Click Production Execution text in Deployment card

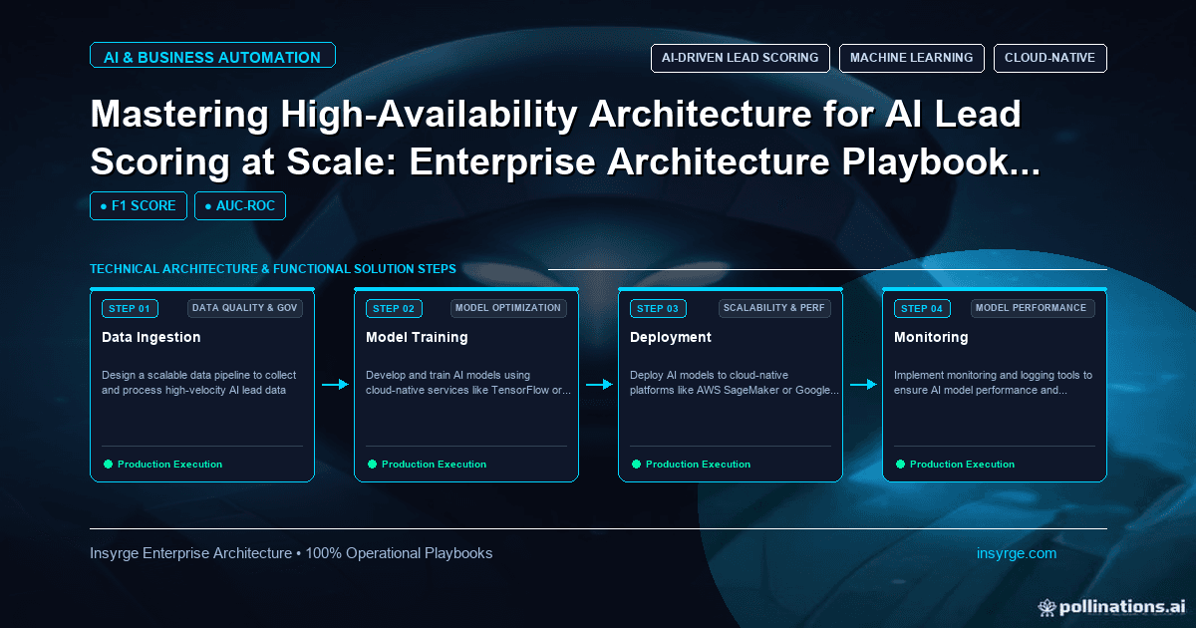(x=699, y=465)
